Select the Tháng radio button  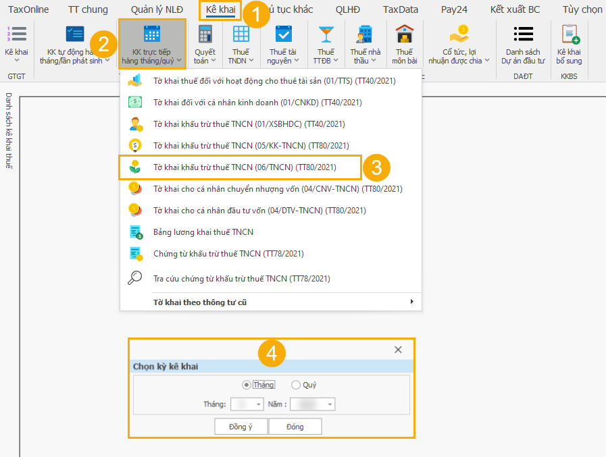pos(246,385)
